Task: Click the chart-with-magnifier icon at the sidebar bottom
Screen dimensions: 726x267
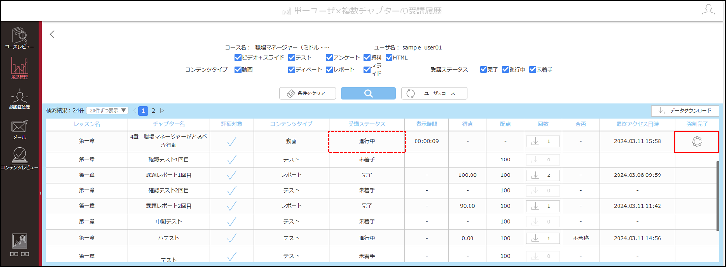Action: [20, 241]
